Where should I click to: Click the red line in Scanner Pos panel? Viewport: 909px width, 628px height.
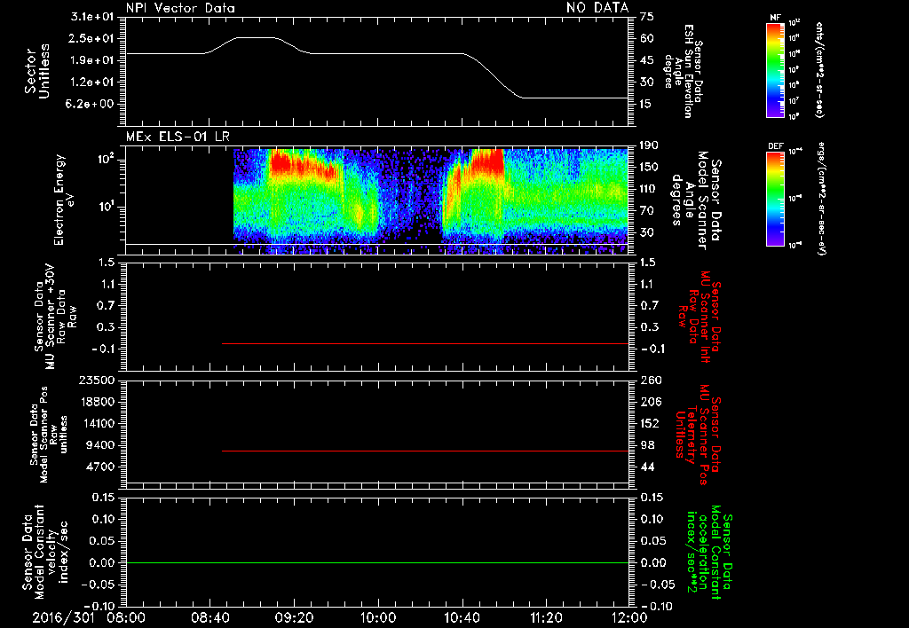click(x=425, y=451)
